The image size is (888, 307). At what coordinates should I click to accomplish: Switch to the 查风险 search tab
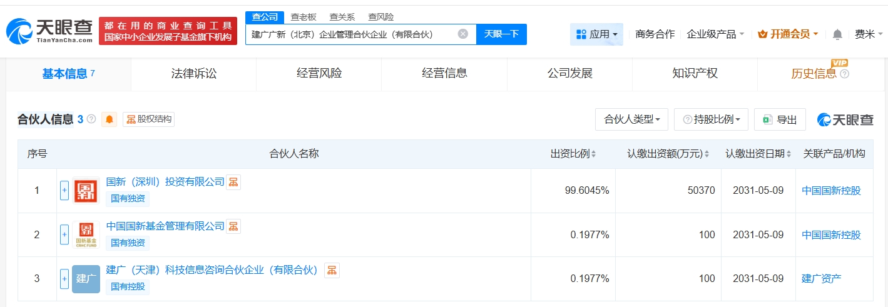pos(380,17)
